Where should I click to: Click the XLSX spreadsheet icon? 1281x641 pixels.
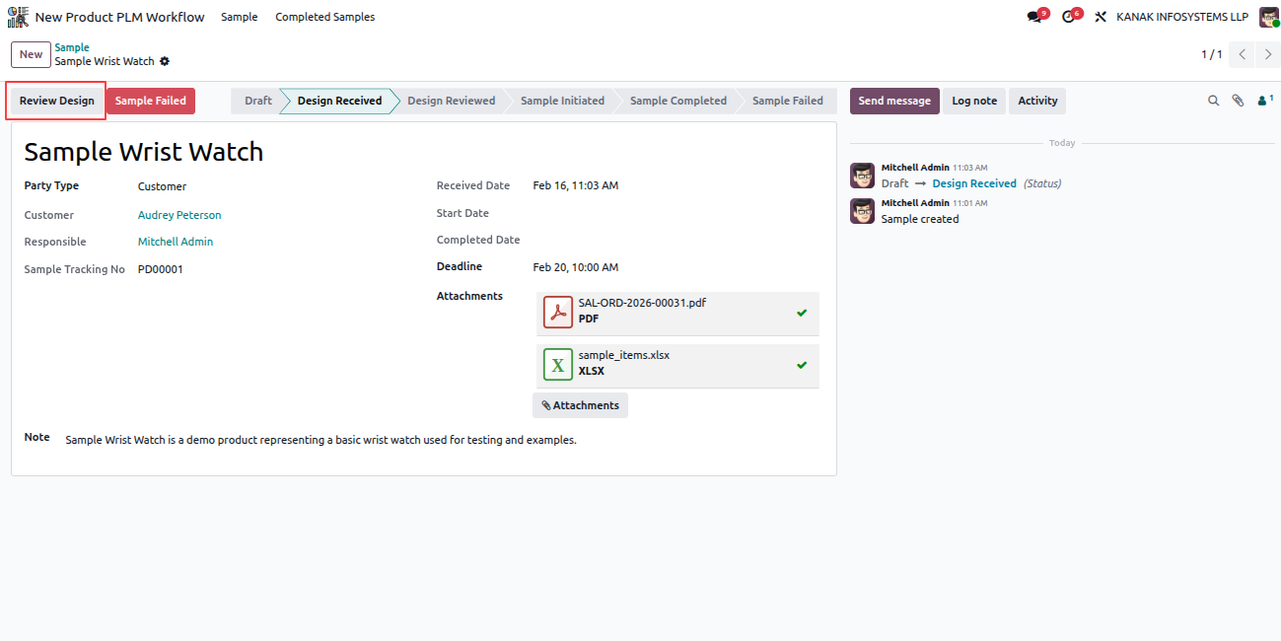(x=558, y=364)
